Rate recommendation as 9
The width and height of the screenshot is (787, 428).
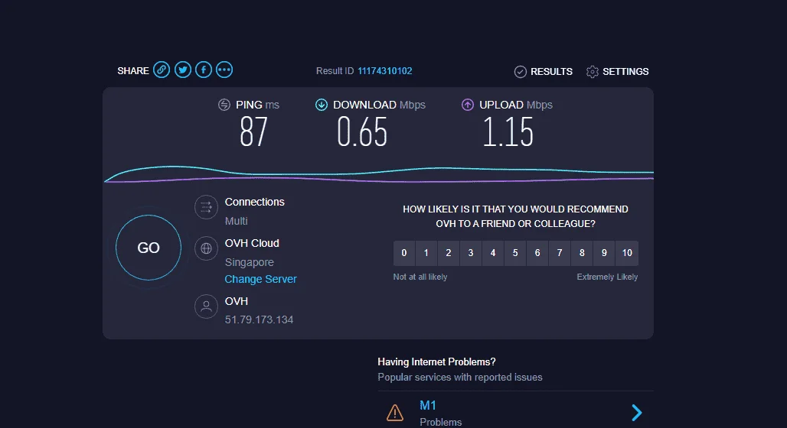click(x=604, y=253)
